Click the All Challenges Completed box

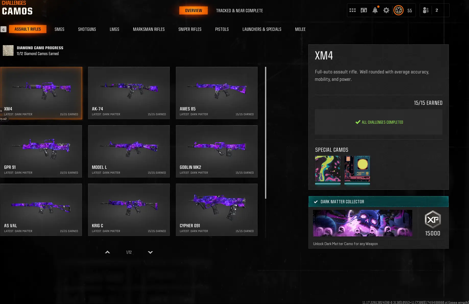379,122
